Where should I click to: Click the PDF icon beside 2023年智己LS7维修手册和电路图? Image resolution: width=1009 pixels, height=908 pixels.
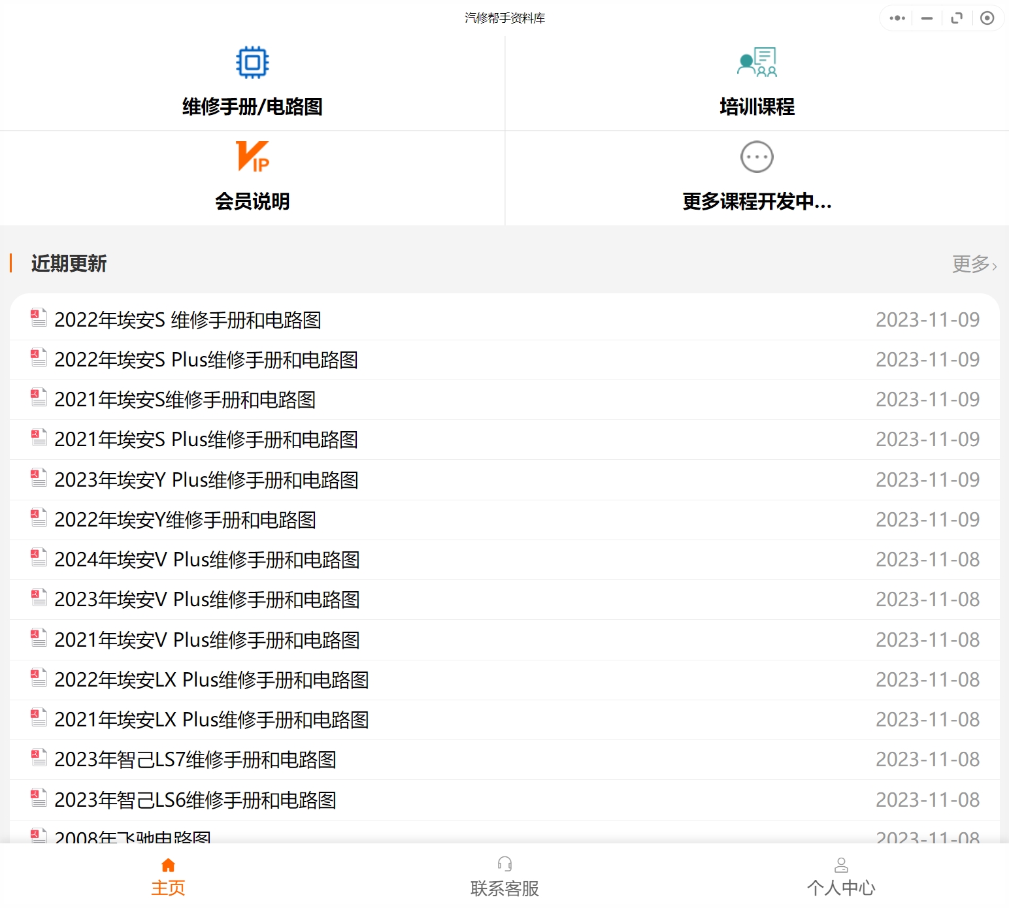point(39,758)
